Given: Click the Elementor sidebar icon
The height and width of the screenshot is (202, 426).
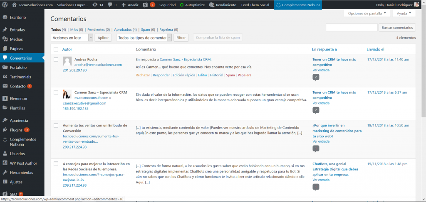Looking at the screenshot, I should coord(5,99).
